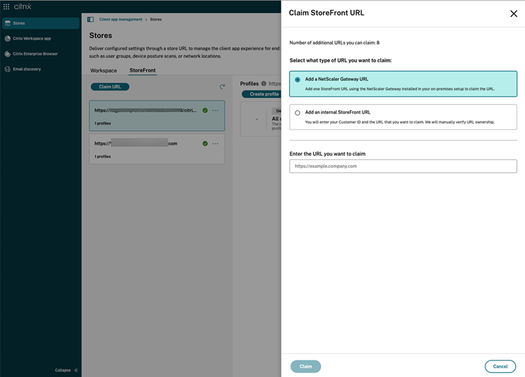The width and height of the screenshot is (525, 377).
Task: Click the Citrix Workspace app sidebar icon
Action: (x=7, y=39)
